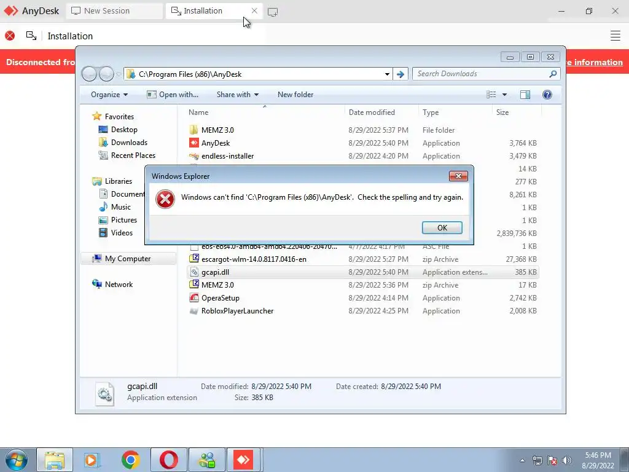
Task: Open AnyDesk from the remote taskbar
Action: pyautogui.click(x=244, y=460)
